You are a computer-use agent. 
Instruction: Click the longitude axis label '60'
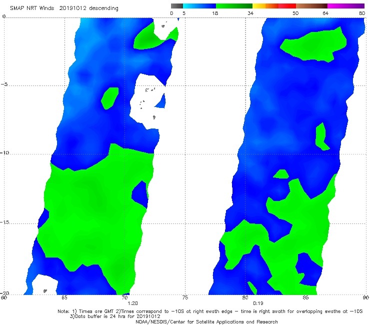coord(4,297)
